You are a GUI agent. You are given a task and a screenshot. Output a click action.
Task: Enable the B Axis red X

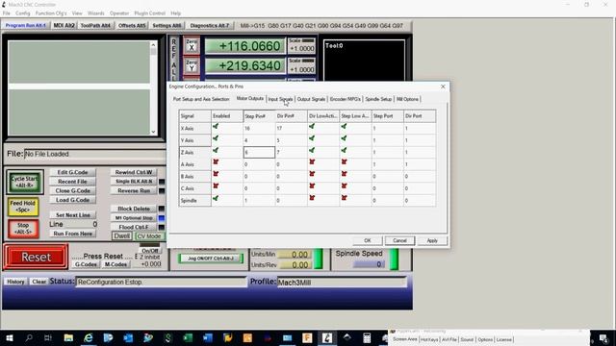point(216,174)
